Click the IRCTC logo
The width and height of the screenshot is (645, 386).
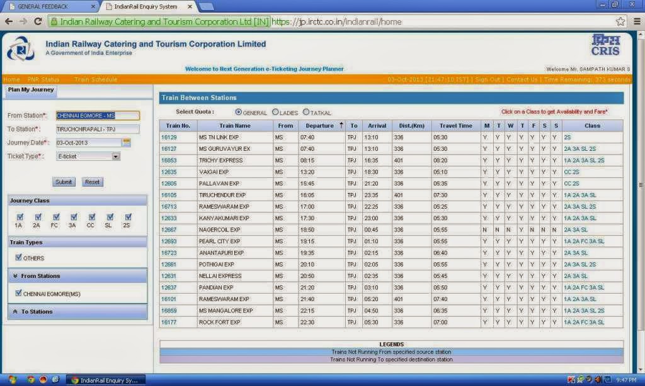pos(21,48)
